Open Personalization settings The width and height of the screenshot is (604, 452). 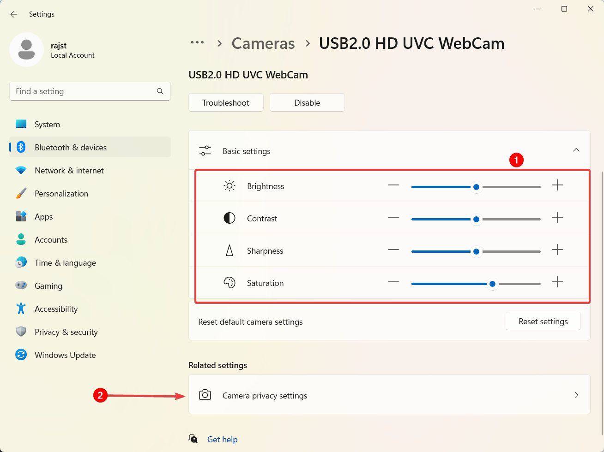(x=90, y=193)
